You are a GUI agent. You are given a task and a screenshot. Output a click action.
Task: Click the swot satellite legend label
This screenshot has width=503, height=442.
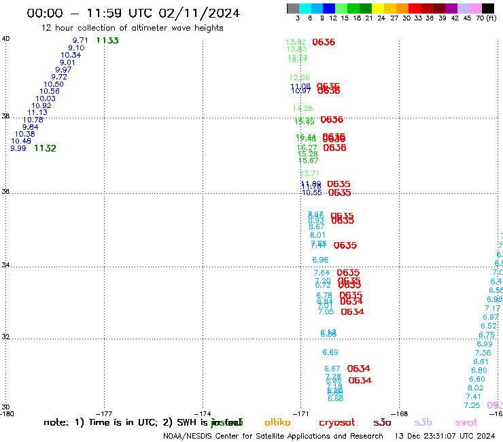[466, 422]
